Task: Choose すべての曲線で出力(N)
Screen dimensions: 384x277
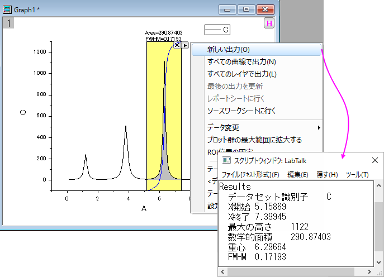Action: pos(241,62)
